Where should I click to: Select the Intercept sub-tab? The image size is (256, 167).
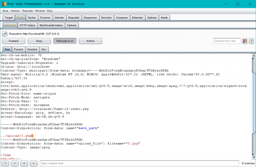[x=10, y=25]
